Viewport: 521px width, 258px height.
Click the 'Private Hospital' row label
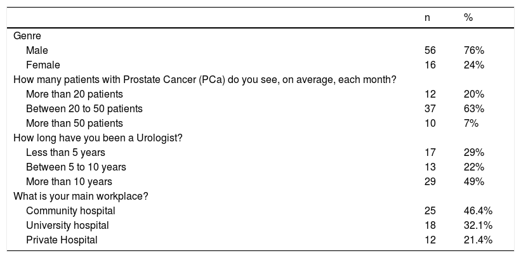(x=62, y=240)
